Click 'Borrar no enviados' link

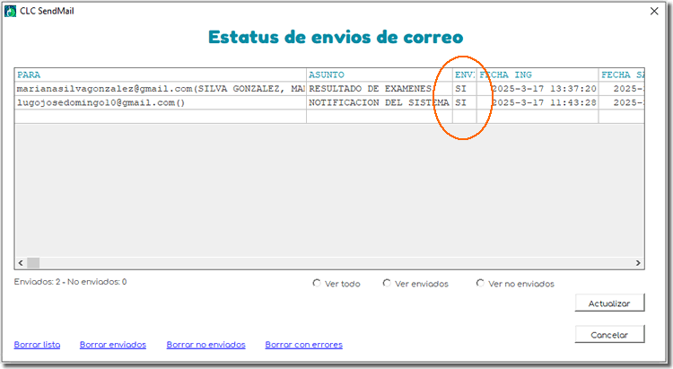click(x=205, y=345)
